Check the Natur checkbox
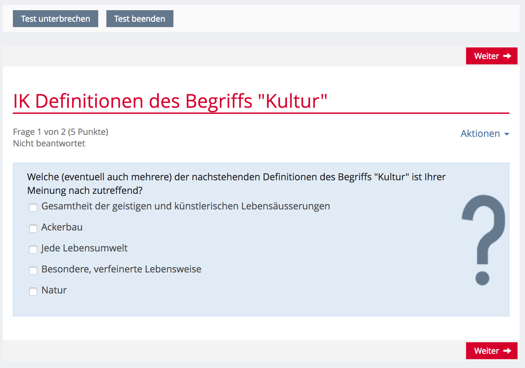The image size is (525, 368). click(x=33, y=291)
